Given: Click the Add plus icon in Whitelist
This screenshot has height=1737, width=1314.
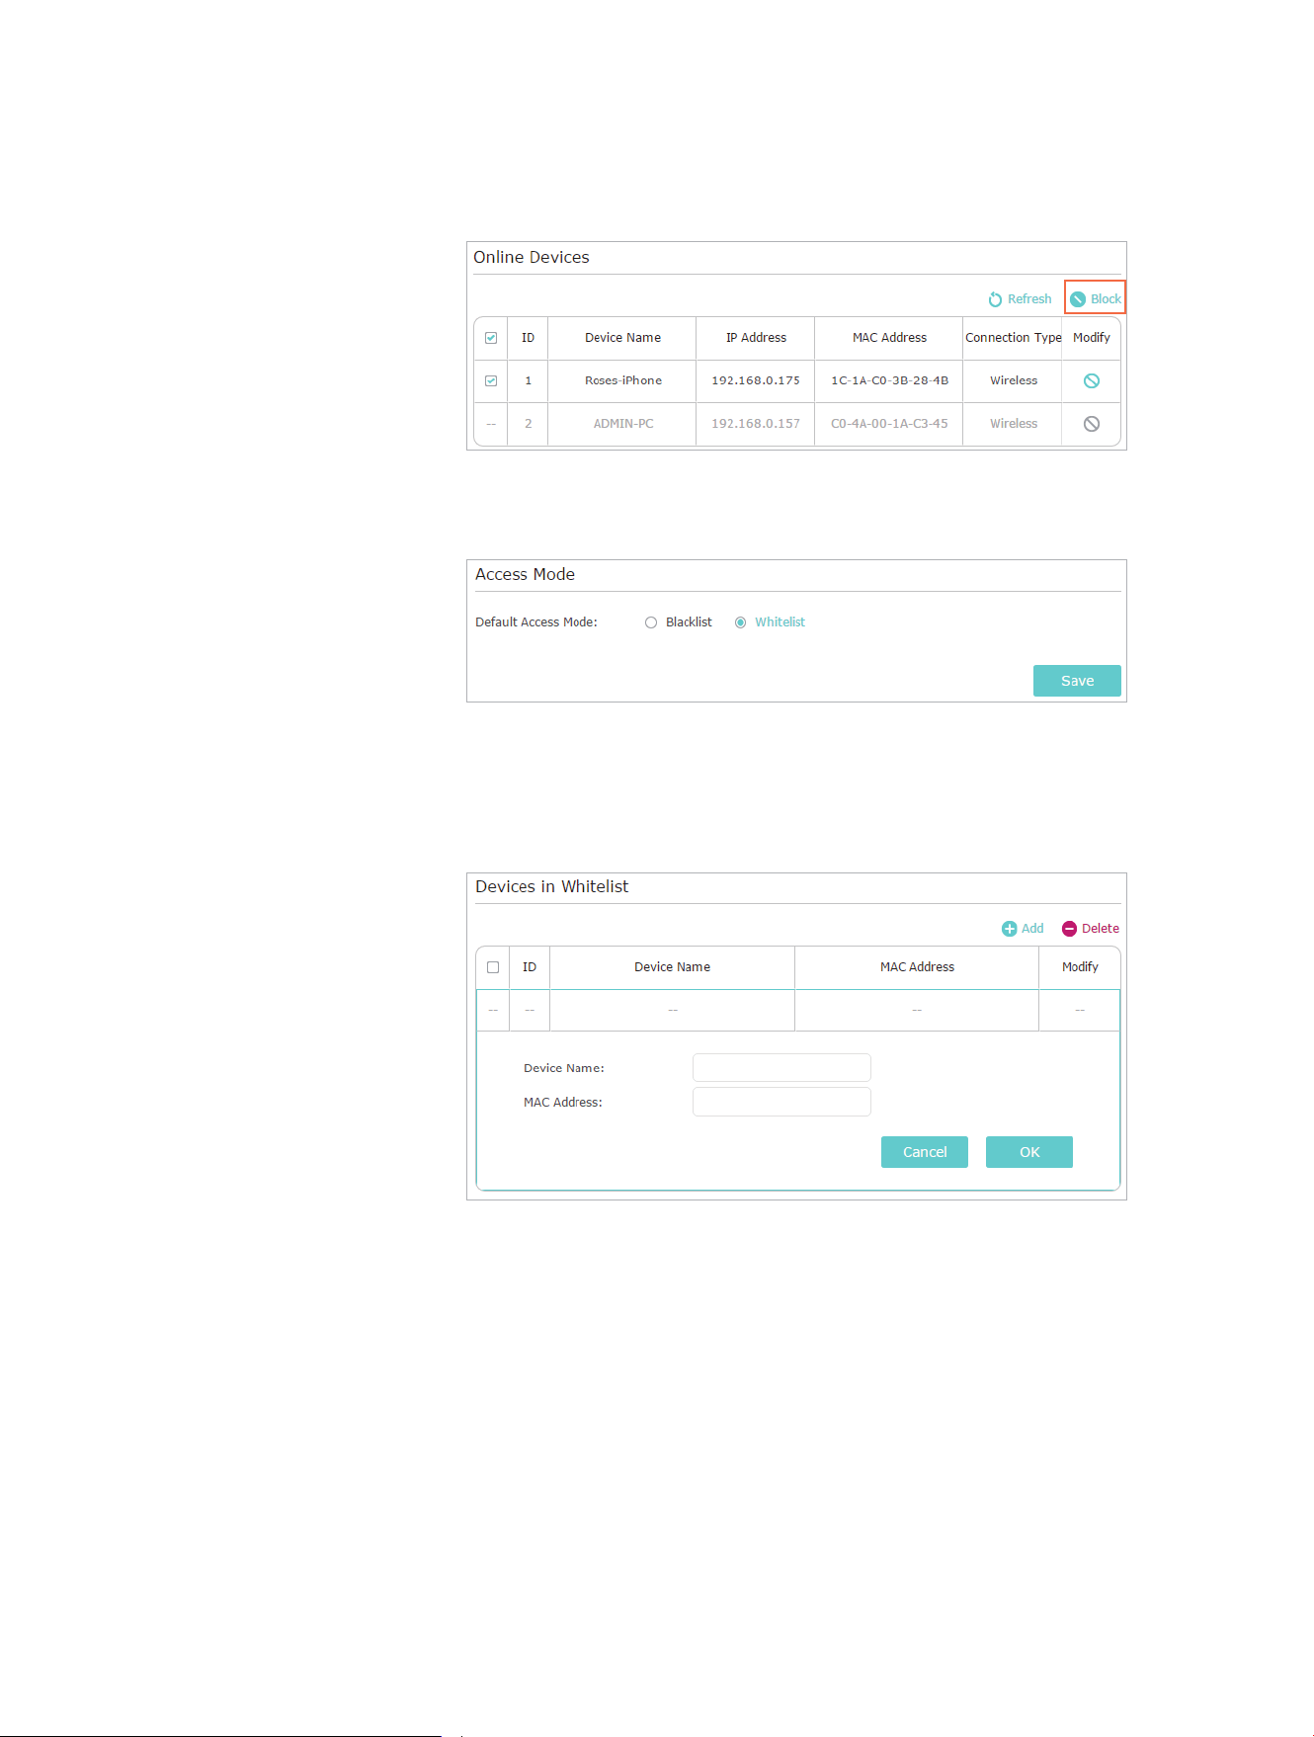Looking at the screenshot, I should (x=1009, y=929).
